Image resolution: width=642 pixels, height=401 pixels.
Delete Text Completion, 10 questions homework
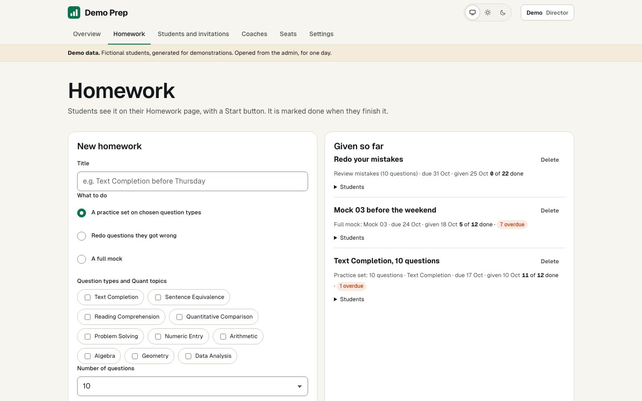tap(550, 262)
